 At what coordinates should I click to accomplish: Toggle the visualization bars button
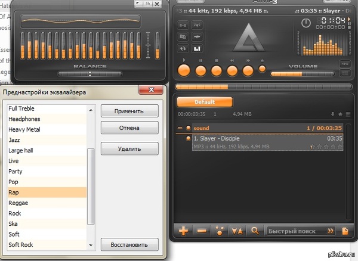coord(197,49)
